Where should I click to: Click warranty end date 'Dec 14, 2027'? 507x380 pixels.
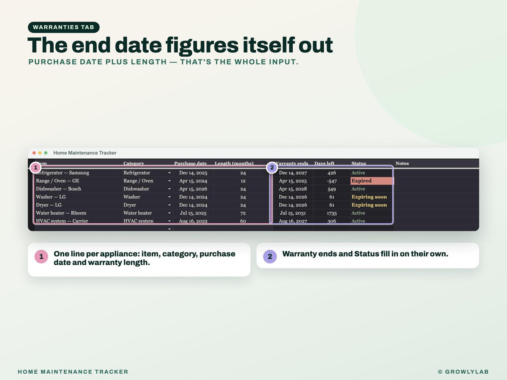pyautogui.click(x=293, y=173)
